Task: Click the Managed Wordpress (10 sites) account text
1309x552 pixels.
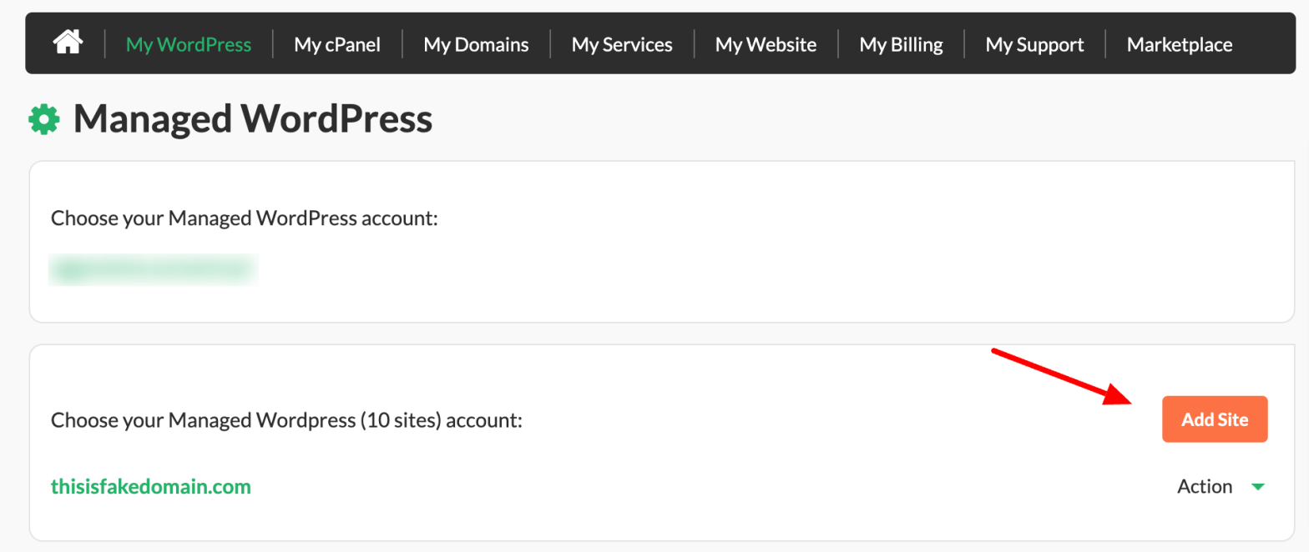Action: 286,420
